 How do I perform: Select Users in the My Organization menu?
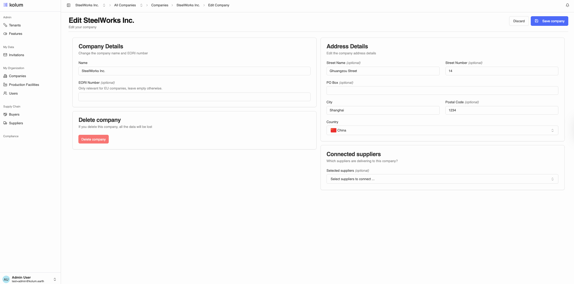click(13, 93)
